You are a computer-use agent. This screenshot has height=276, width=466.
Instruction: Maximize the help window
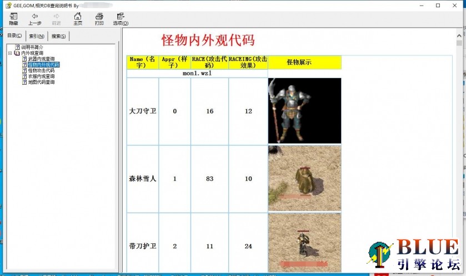pos(438,6)
